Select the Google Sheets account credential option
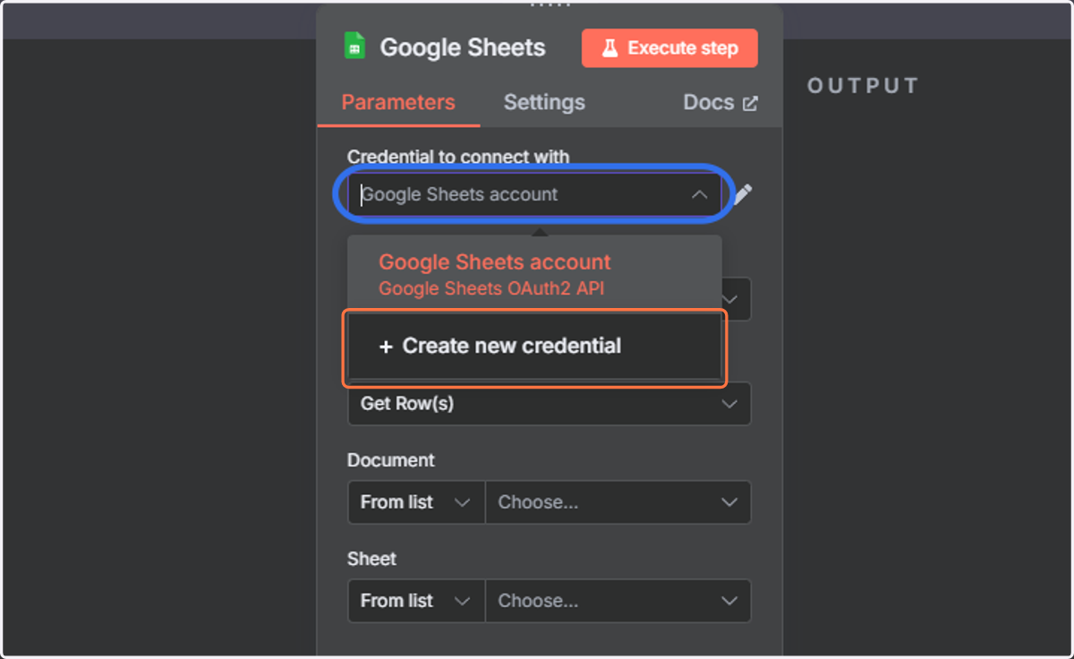Viewport: 1074px width, 659px height. [534, 274]
